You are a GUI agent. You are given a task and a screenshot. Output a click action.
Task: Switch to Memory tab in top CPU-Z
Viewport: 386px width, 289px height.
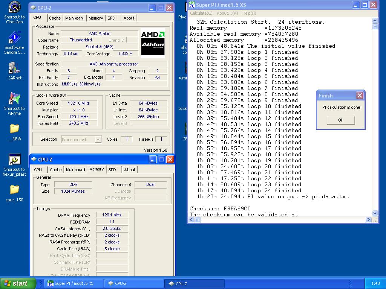tap(96, 18)
